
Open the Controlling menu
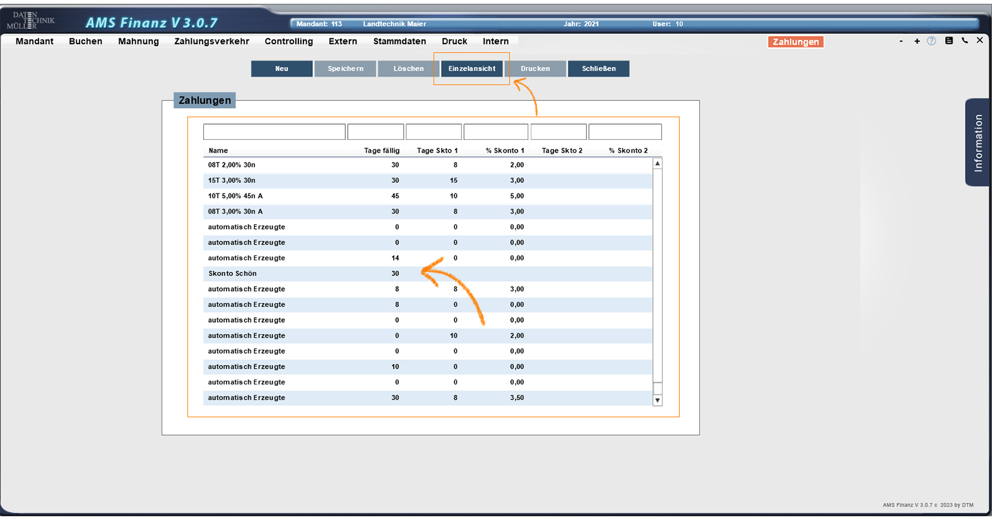tap(288, 42)
